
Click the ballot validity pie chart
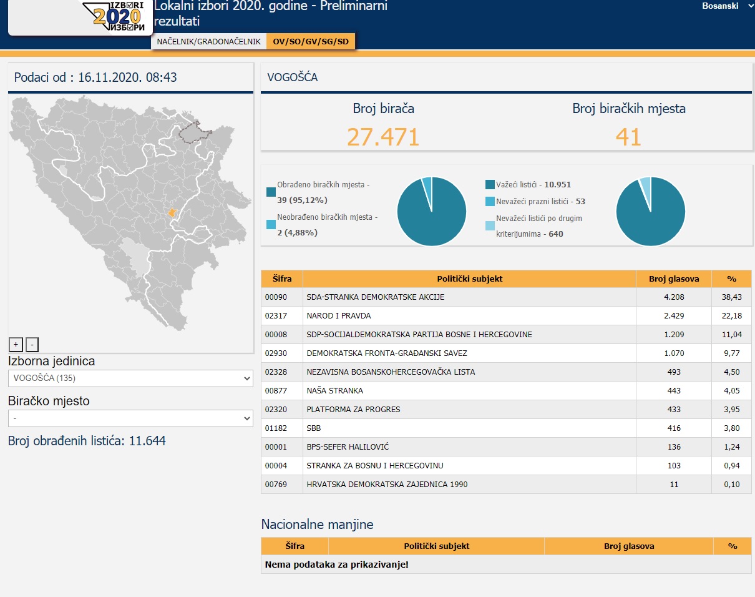tap(650, 211)
